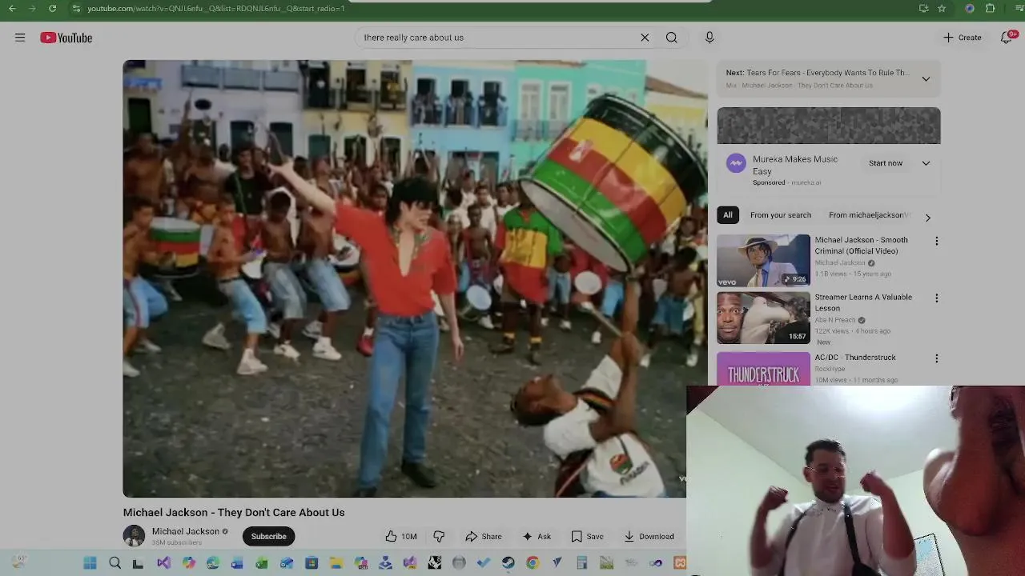Click 'Streamer Learns A Valuable Lesson' title

point(863,302)
